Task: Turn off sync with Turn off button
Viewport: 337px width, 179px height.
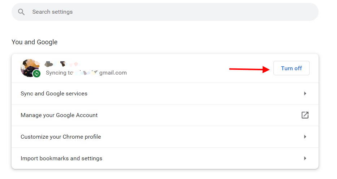Action: pos(291,68)
